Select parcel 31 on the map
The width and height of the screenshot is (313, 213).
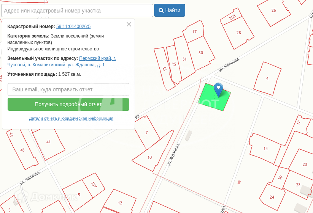click(x=184, y=59)
